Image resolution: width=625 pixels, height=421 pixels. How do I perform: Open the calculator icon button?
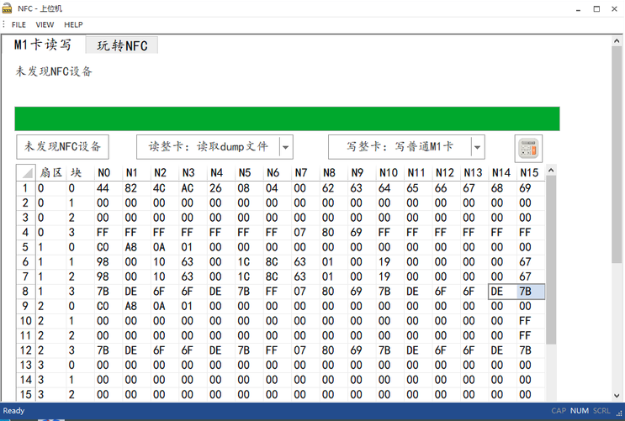[x=528, y=149]
